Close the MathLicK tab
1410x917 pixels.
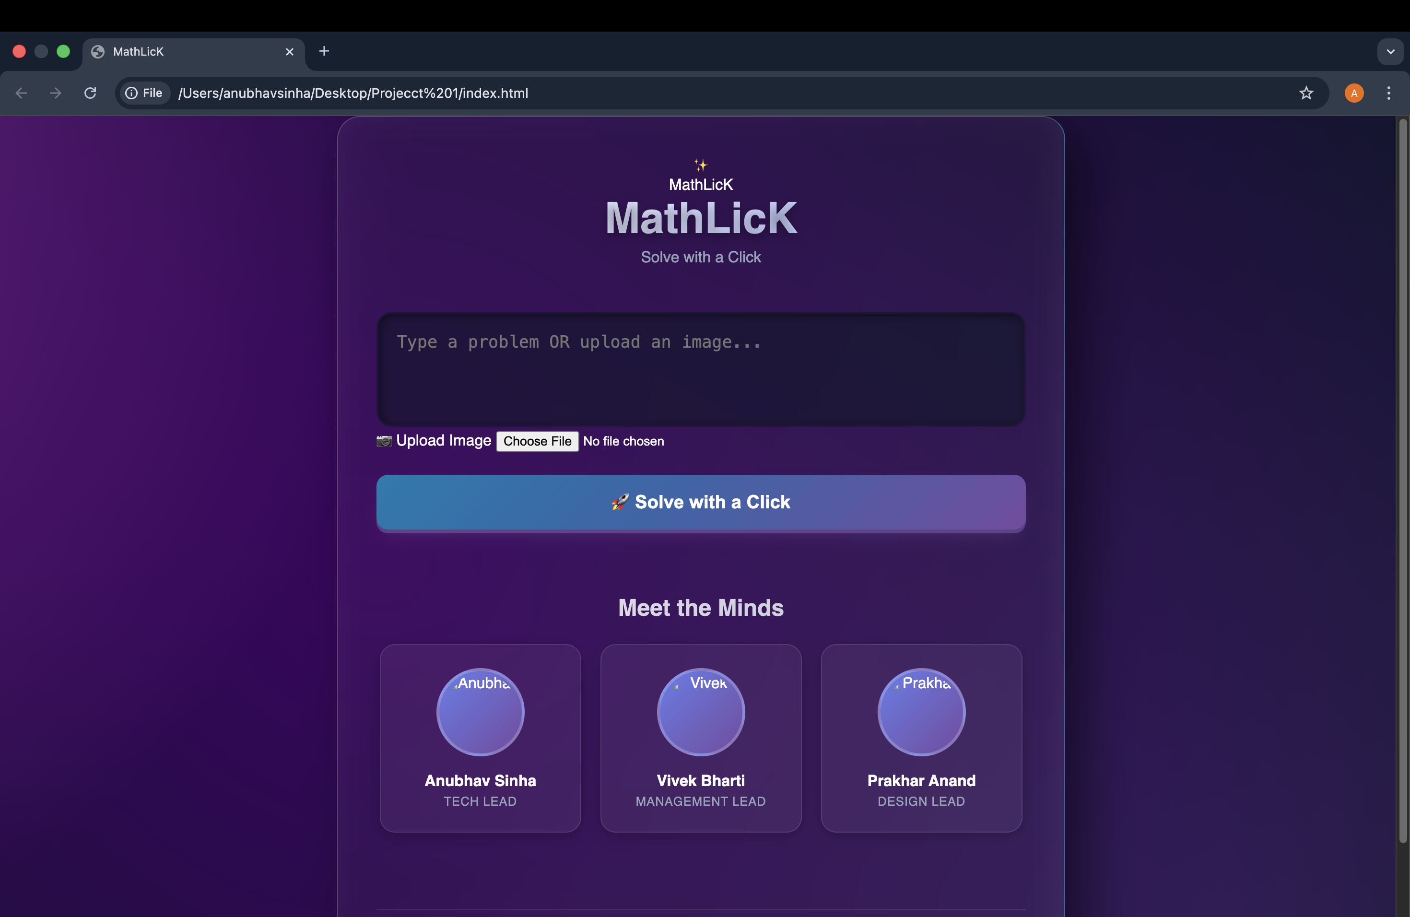290,51
